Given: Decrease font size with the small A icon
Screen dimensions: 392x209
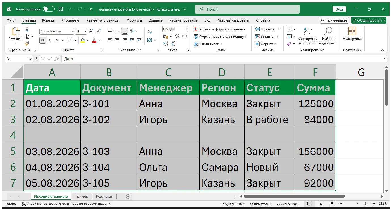Looking at the screenshot, I should (x=98, y=31).
